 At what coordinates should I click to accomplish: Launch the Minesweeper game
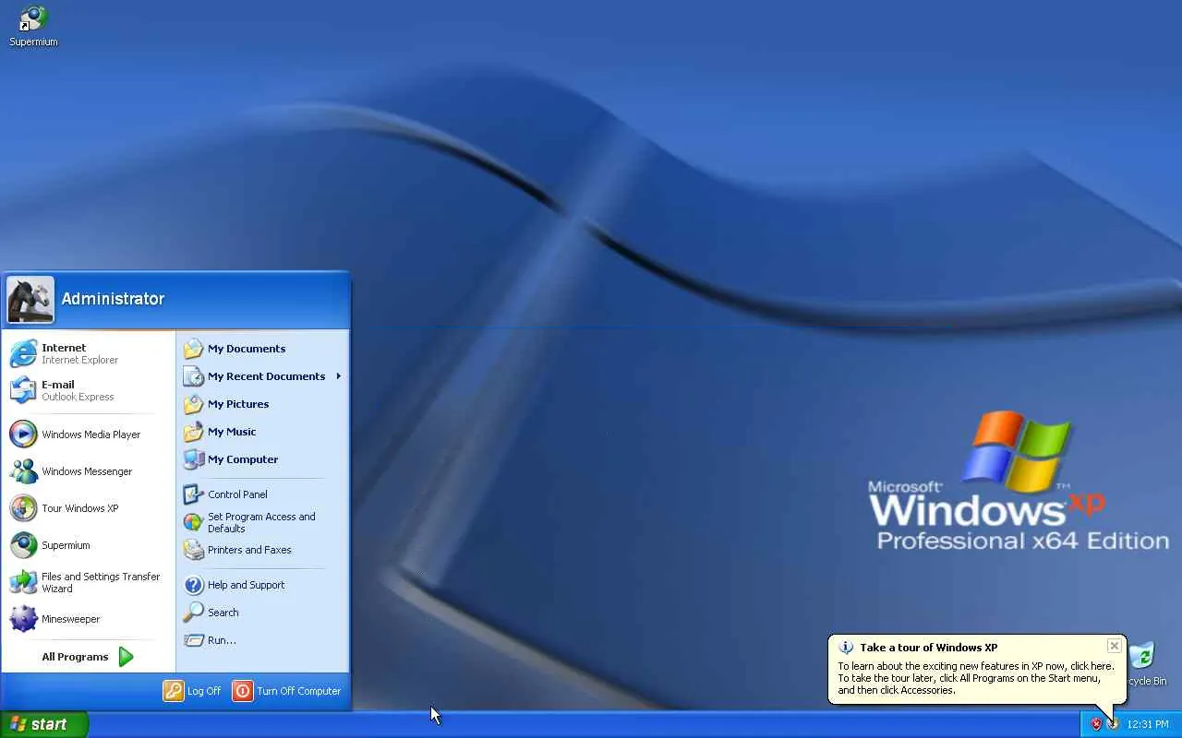[x=89, y=619]
